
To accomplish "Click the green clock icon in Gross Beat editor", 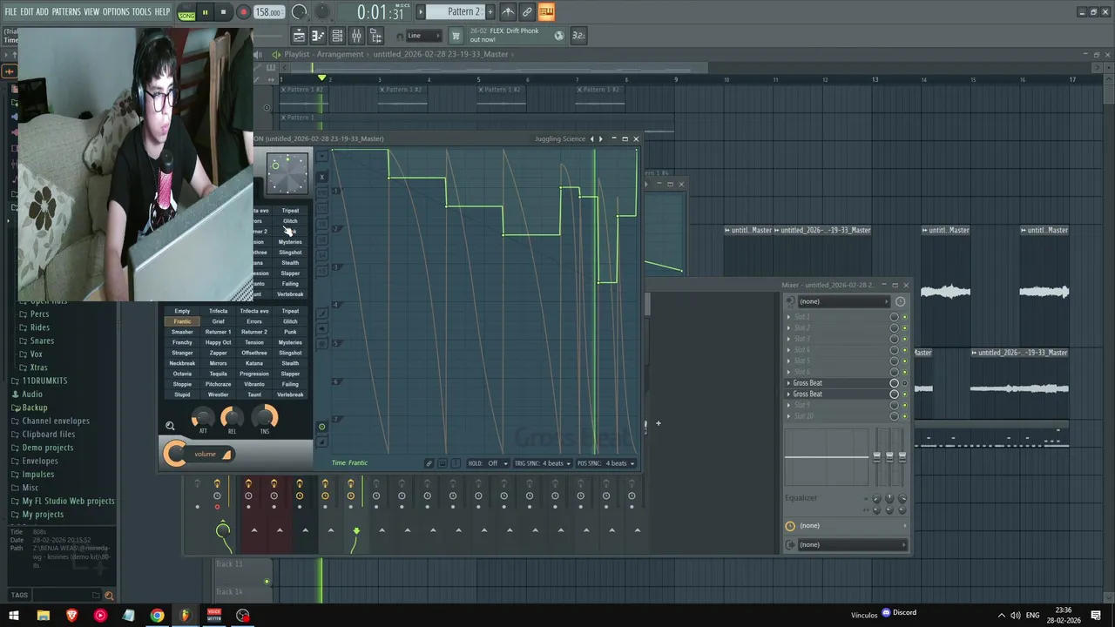I will (321, 427).
